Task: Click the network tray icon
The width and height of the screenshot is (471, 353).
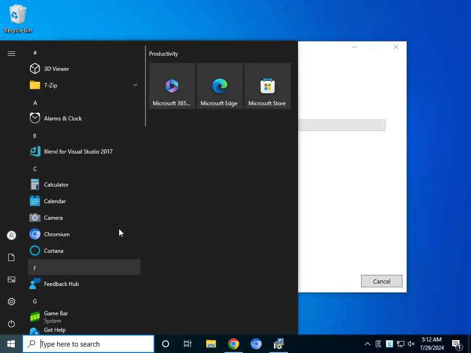Action: 401,344
